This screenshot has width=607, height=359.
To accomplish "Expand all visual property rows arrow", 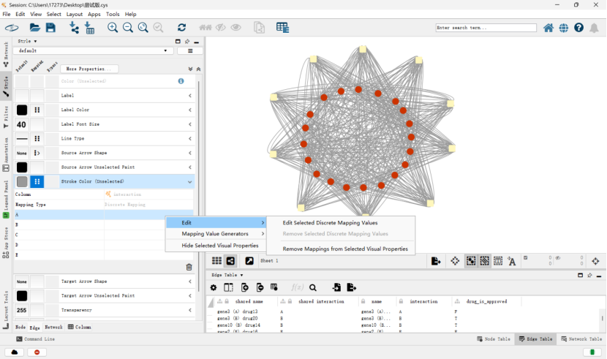I will pyautogui.click(x=190, y=69).
